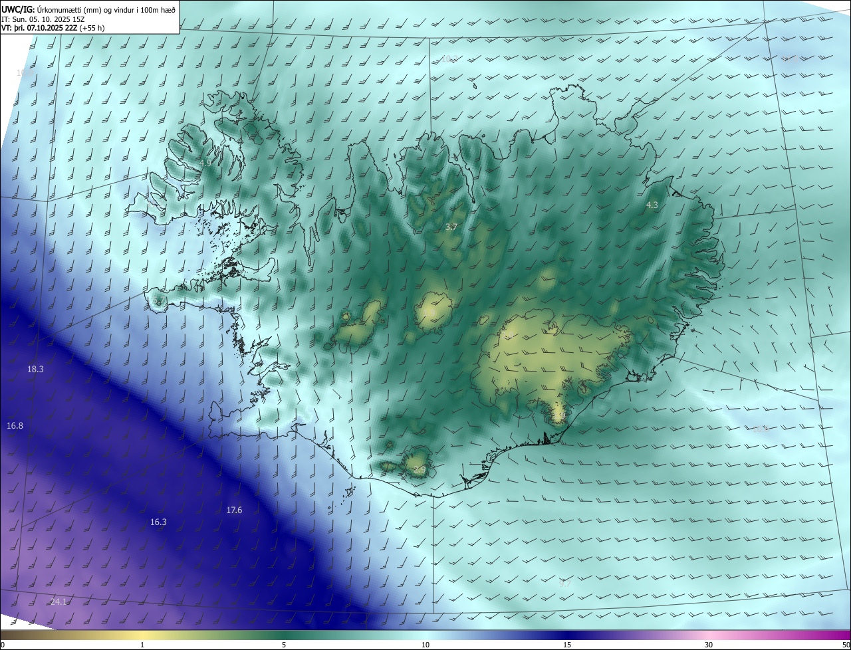Click the colorbar tick label '10'
The height and width of the screenshot is (650, 851).
425,645
